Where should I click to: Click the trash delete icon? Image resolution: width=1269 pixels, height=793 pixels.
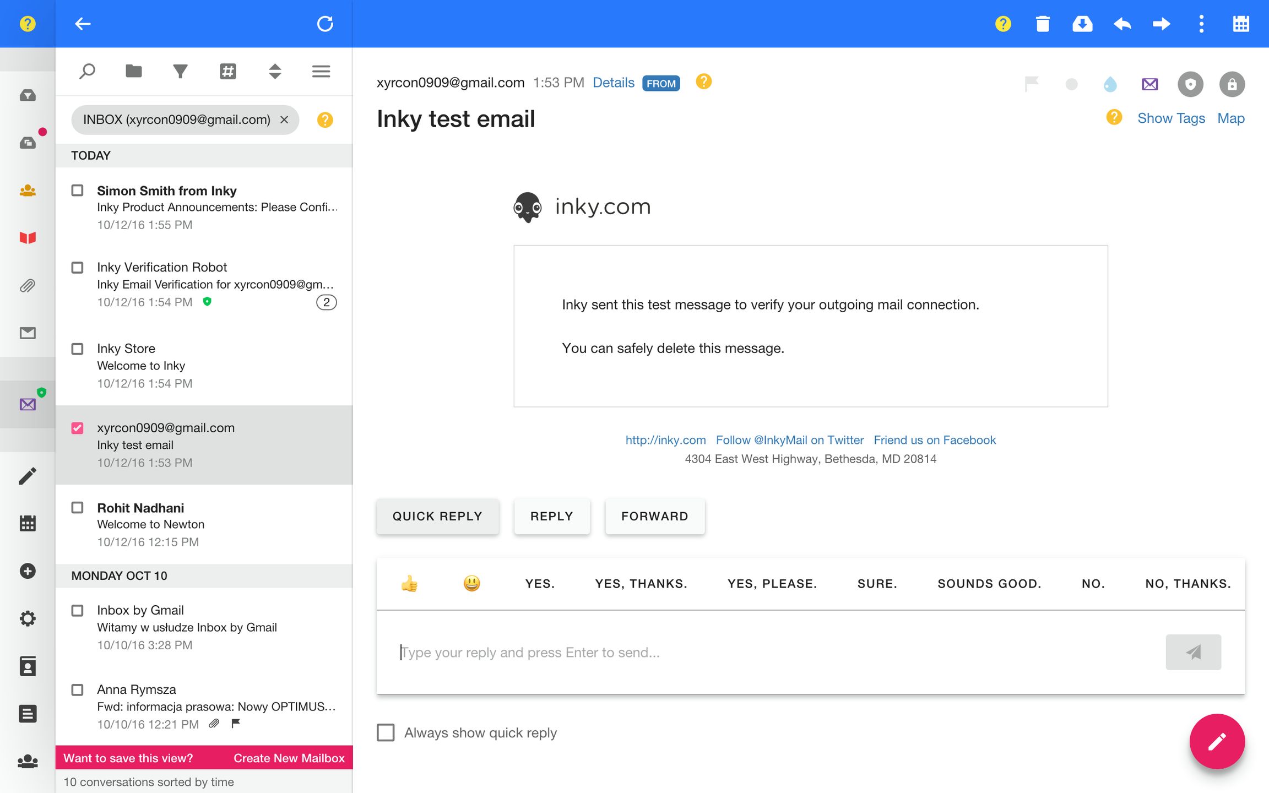click(1042, 24)
